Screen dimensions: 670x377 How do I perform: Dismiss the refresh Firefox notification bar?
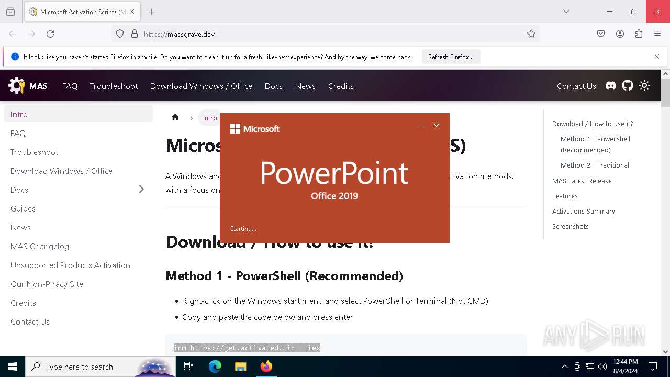tap(657, 57)
